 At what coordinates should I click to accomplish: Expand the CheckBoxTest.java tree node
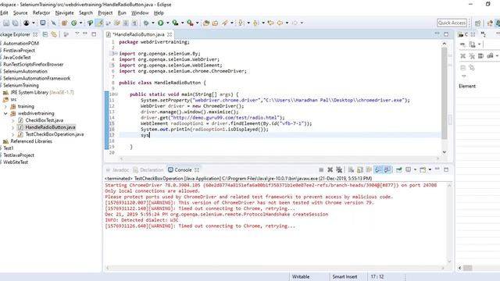coord(13,120)
